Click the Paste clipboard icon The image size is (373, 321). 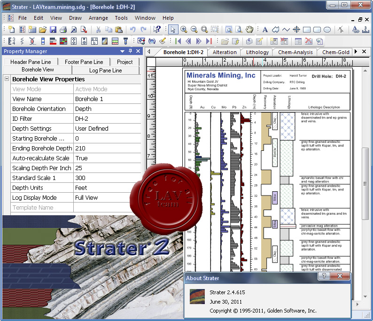click(119, 30)
